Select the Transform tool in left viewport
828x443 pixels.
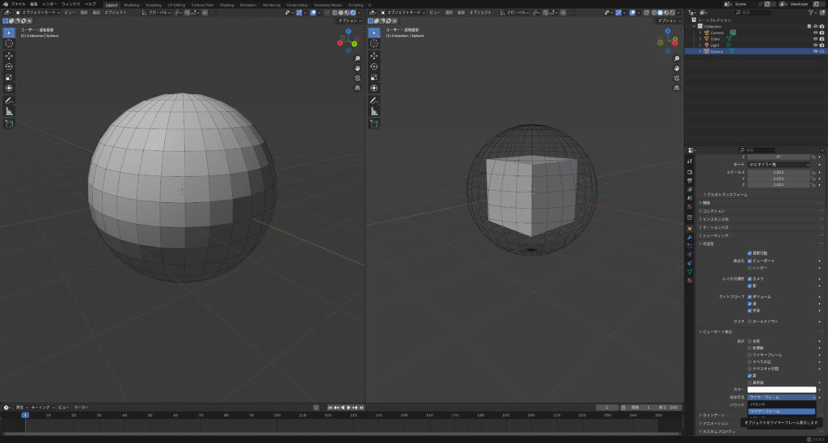pyautogui.click(x=9, y=88)
